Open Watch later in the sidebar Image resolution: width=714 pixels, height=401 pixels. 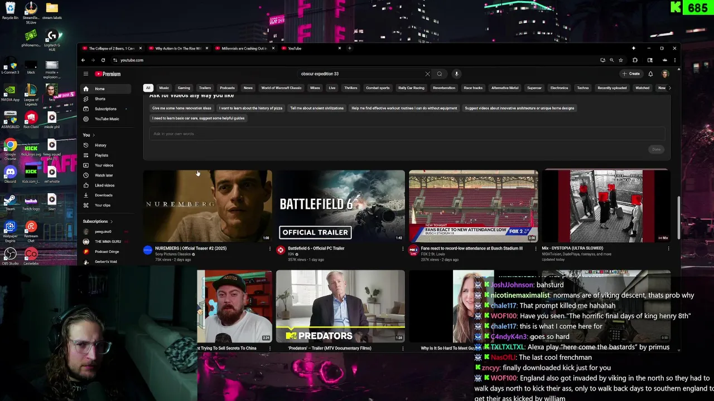[x=106, y=175]
